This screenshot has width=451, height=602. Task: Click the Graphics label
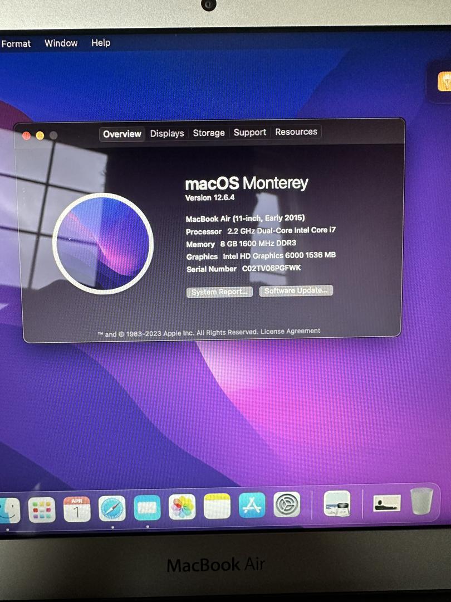[x=202, y=257]
